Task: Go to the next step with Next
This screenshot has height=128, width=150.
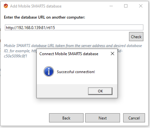Action: (102, 118)
